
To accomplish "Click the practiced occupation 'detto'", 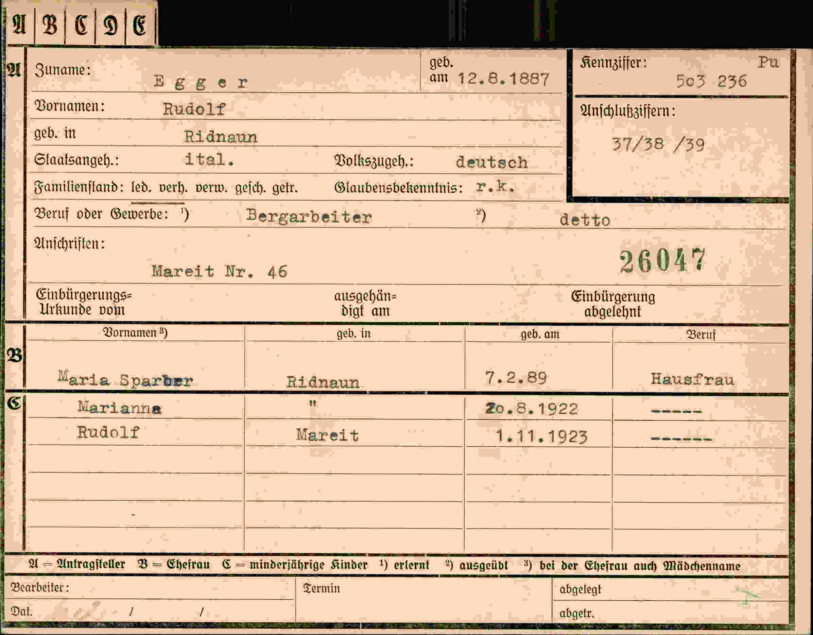I will 585,220.
